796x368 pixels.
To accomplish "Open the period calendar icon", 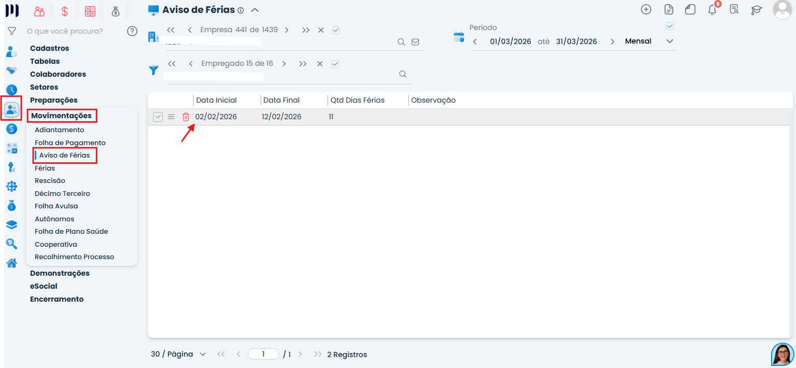I will pyautogui.click(x=458, y=37).
